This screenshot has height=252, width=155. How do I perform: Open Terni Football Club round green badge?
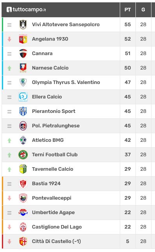(x=23, y=155)
